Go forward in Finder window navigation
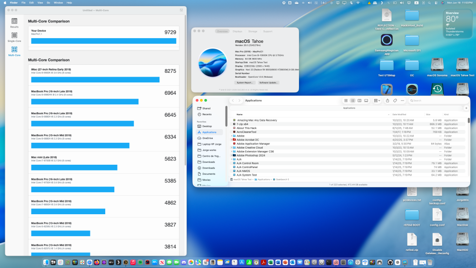 point(239,100)
